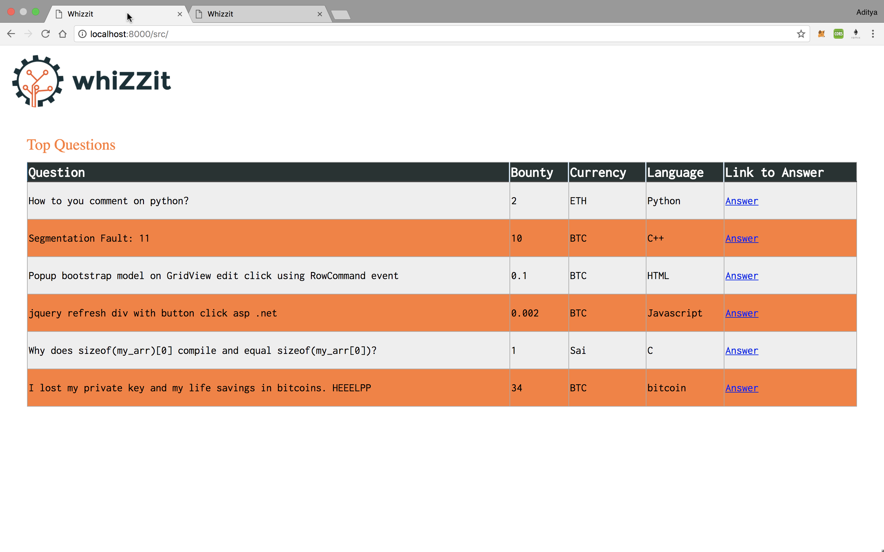Open the CORS extension icon
Viewport: 884px width, 552px height.
pyautogui.click(x=838, y=34)
